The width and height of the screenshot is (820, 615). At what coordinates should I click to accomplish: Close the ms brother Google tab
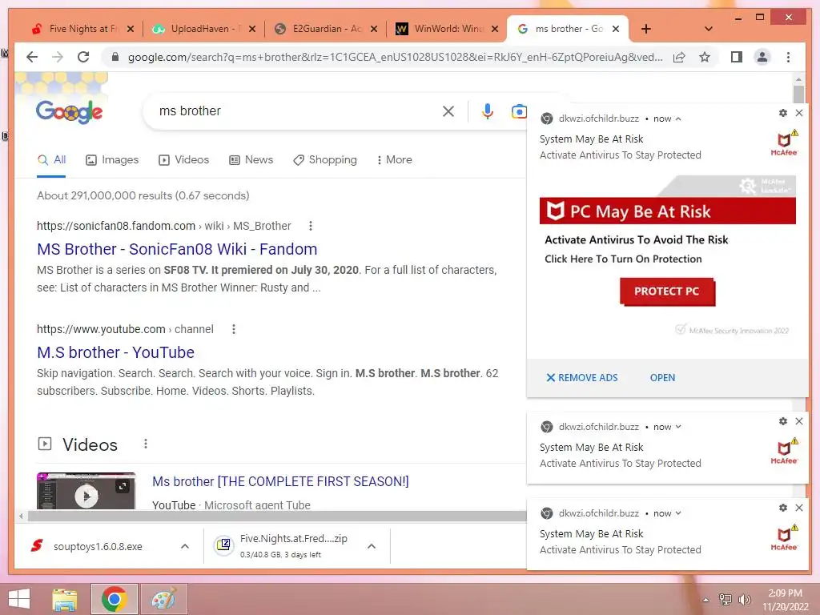(x=616, y=29)
